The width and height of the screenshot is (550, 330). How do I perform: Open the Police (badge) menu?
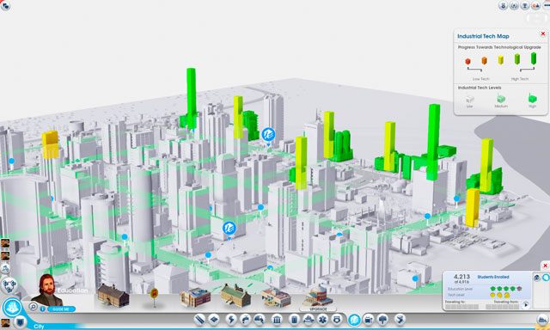pyautogui.click(x=337, y=320)
